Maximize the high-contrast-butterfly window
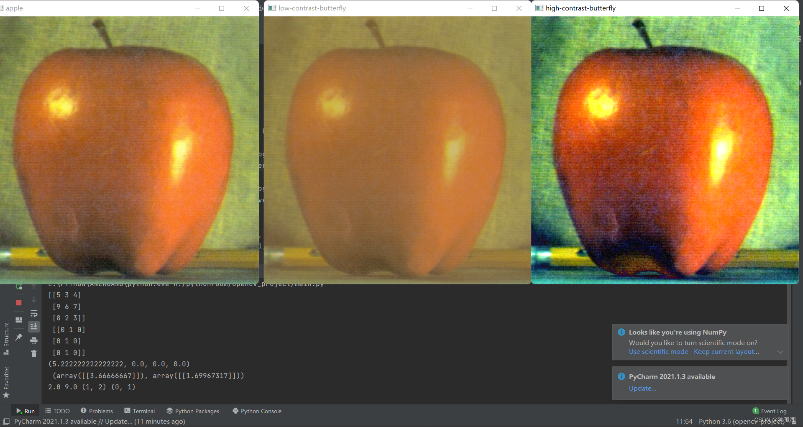The image size is (803, 427). point(762,8)
